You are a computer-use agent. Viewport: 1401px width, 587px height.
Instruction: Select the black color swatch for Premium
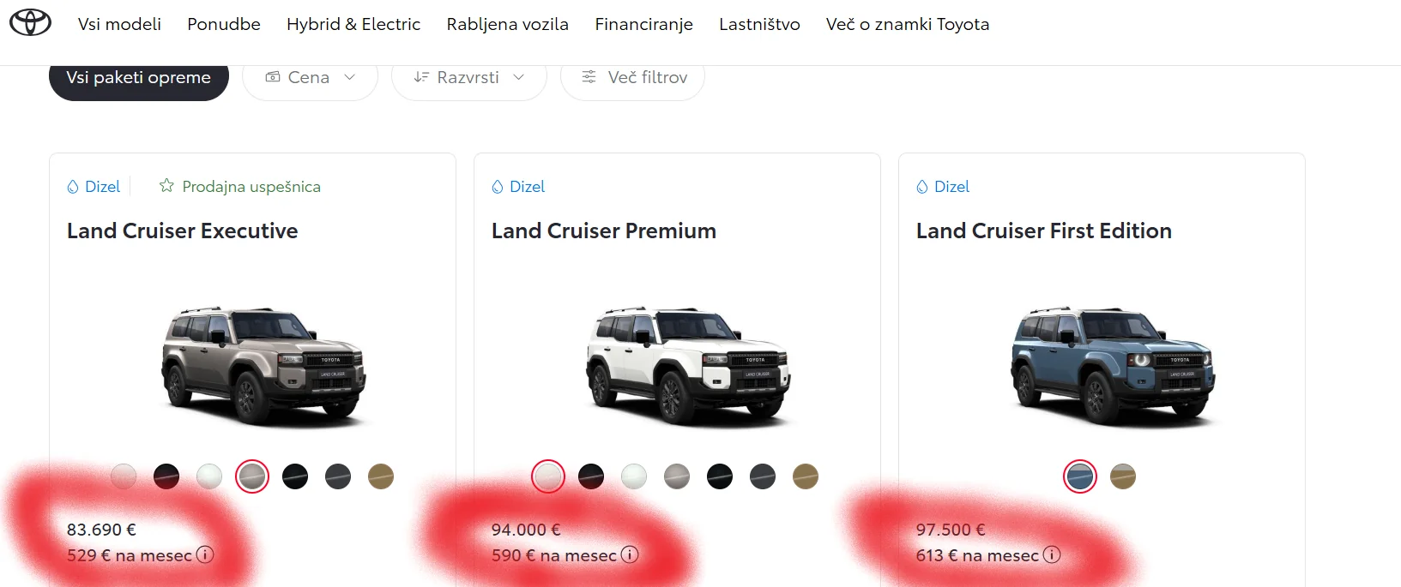(x=720, y=476)
